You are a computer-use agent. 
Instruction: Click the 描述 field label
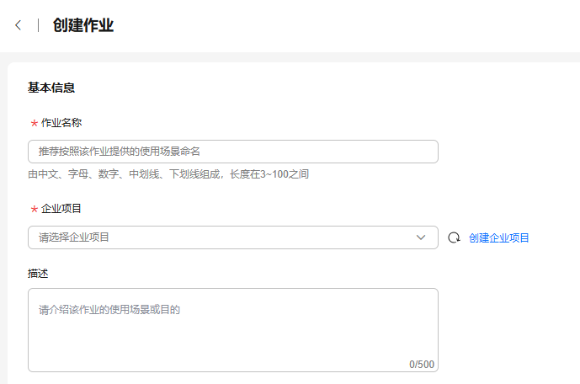(x=38, y=274)
